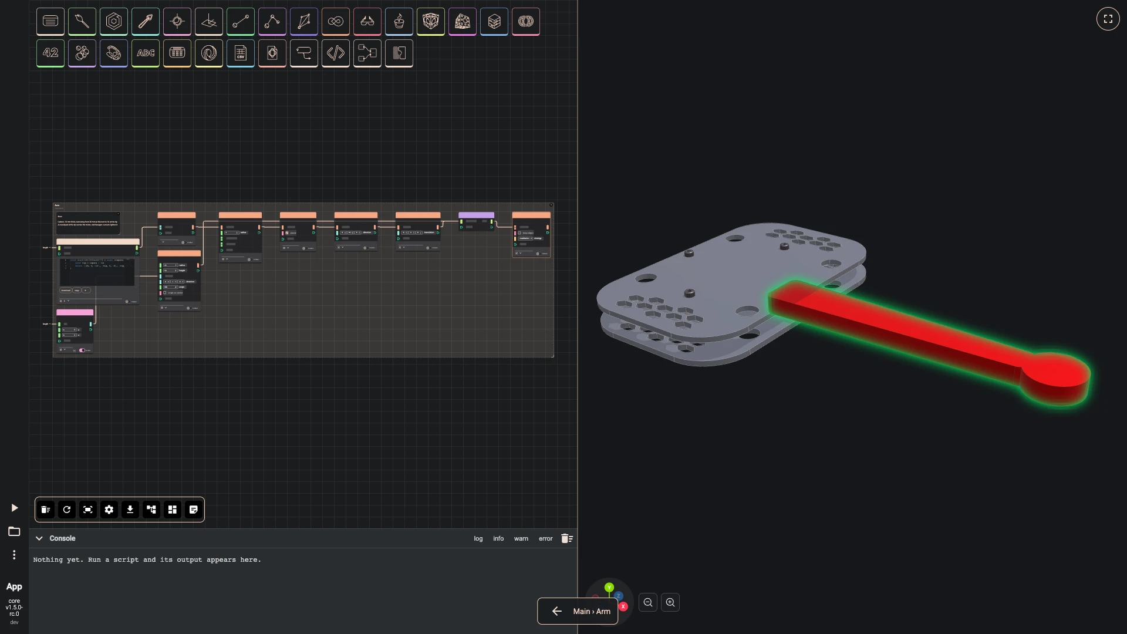Zoom out the 3D viewport
This screenshot has width=1127, height=634.
[x=648, y=602]
